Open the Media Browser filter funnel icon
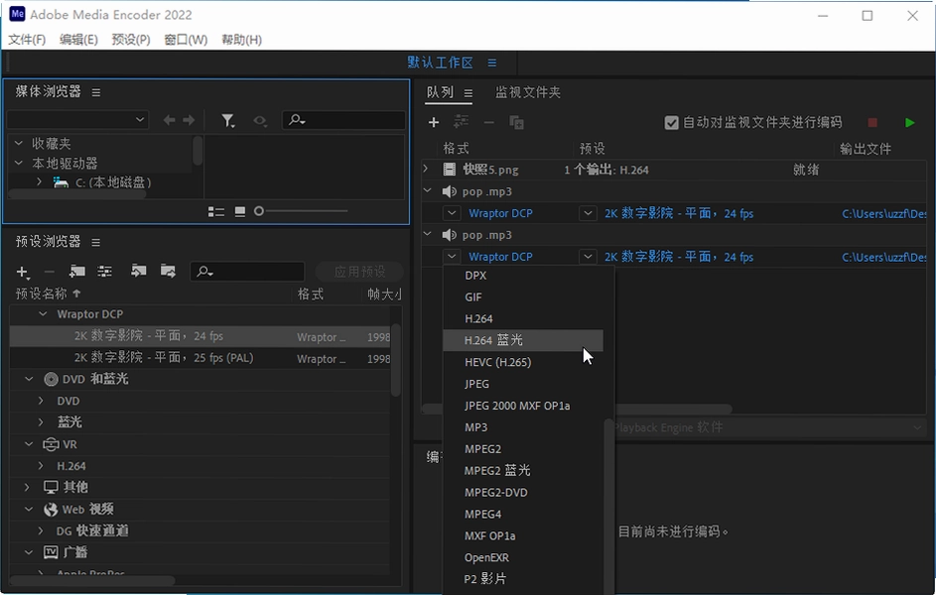Image resolution: width=936 pixels, height=595 pixels. [x=228, y=121]
